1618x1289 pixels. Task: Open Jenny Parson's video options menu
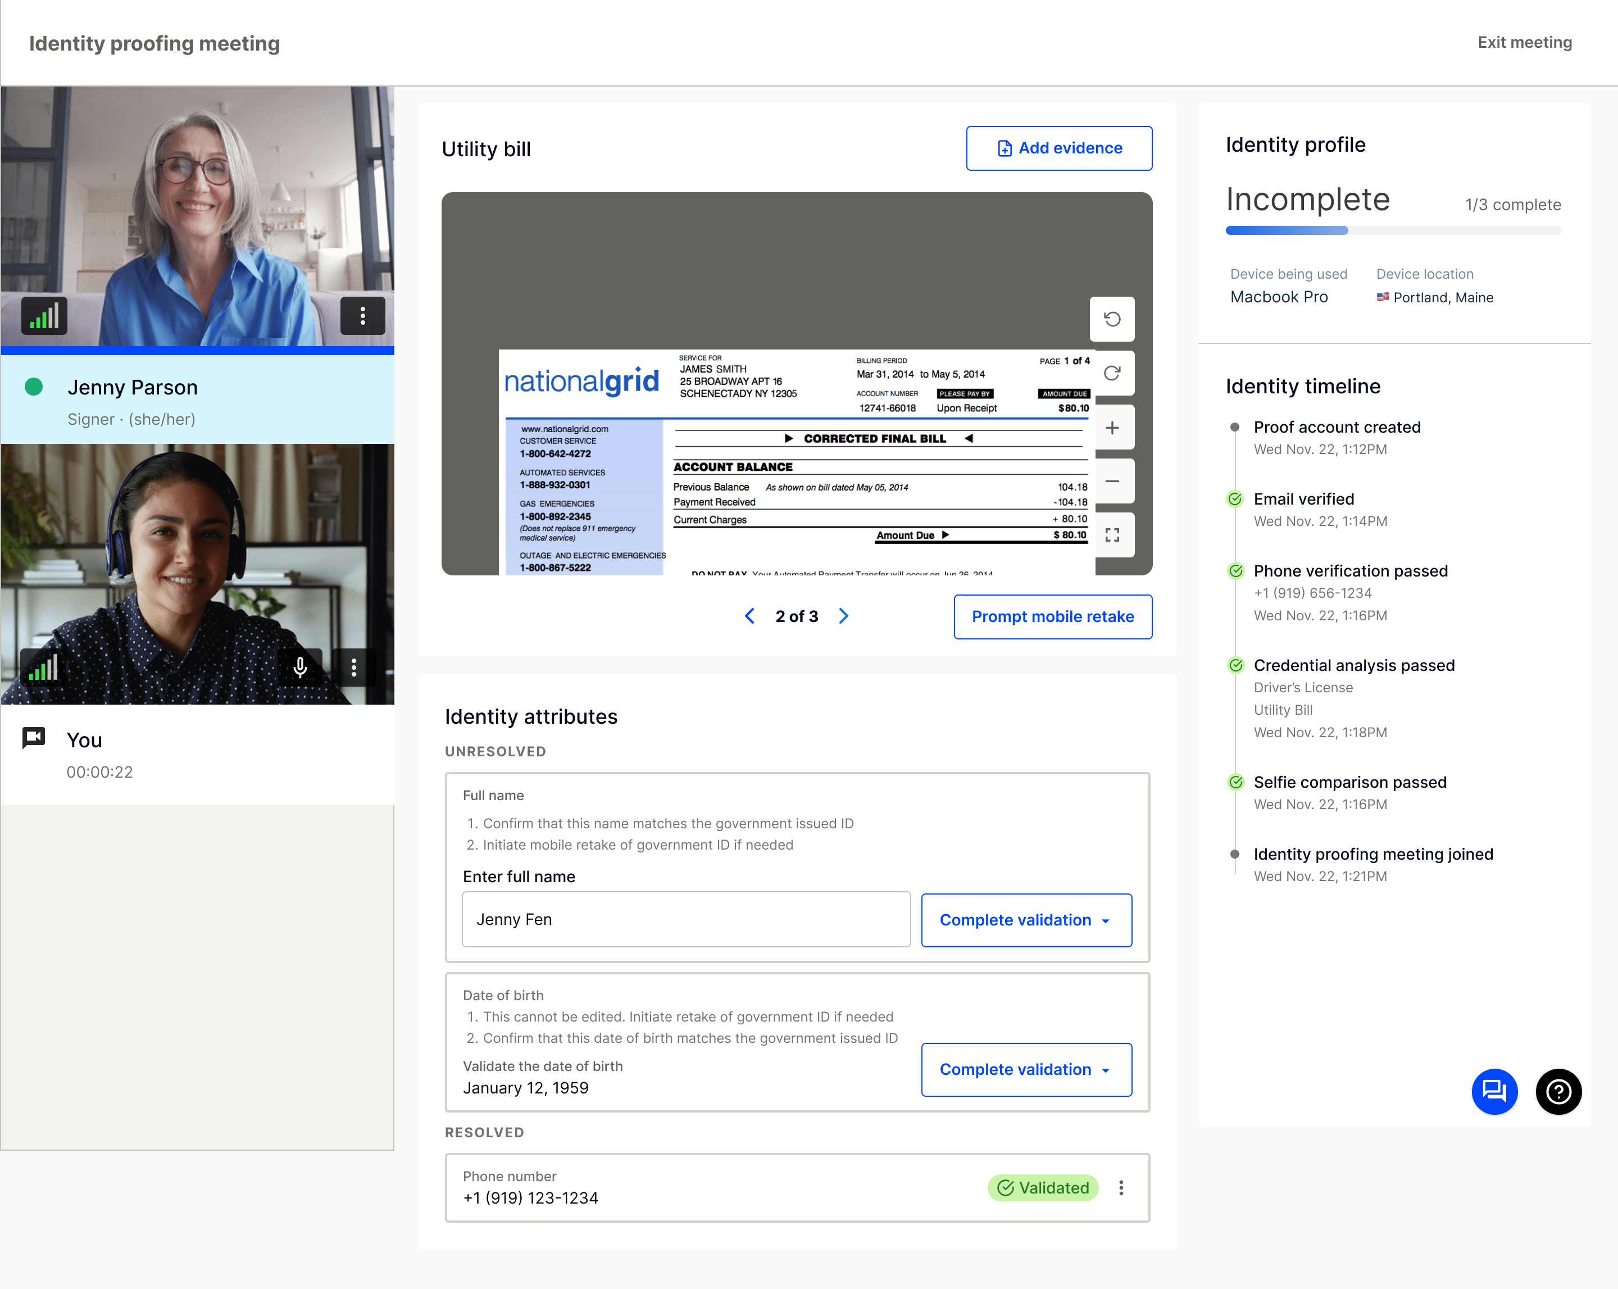point(362,316)
